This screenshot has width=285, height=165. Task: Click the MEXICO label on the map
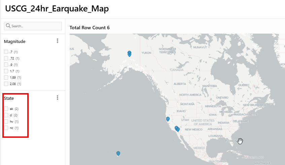click(199, 148)
